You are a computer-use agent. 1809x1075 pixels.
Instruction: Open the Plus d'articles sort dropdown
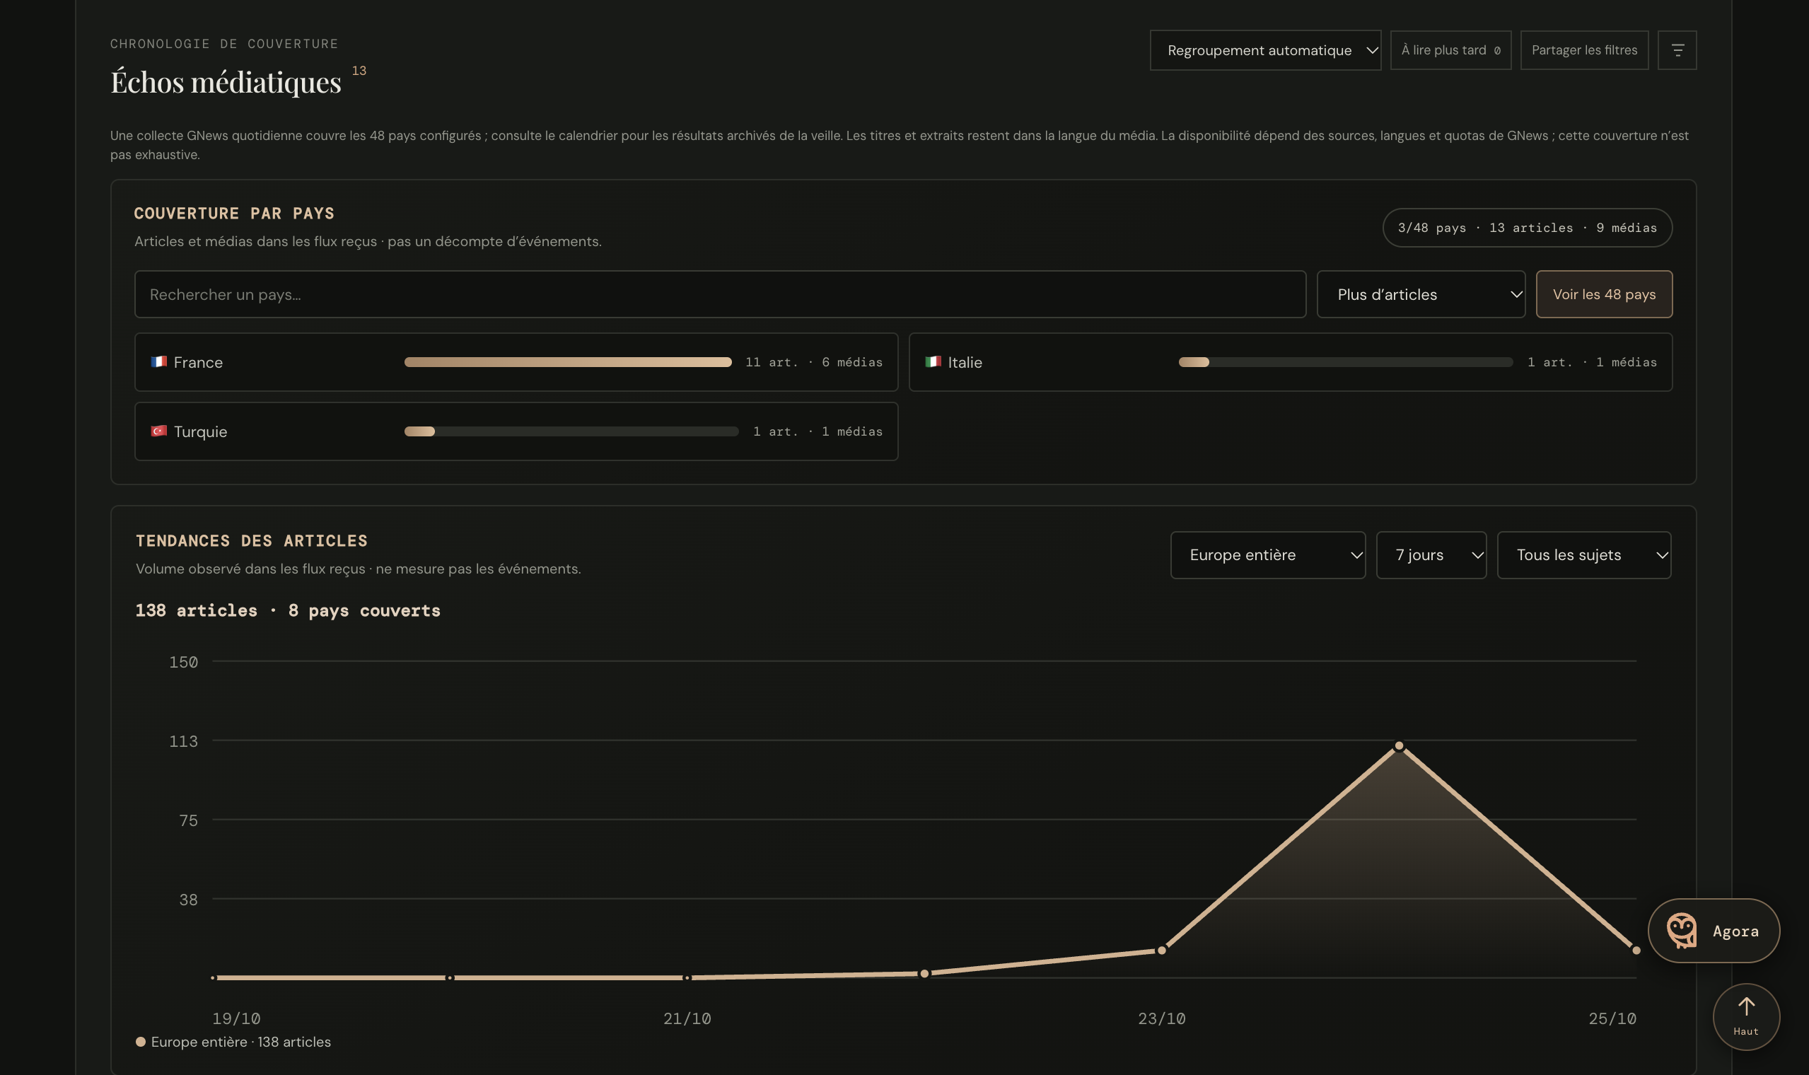pyautogui.click(x=1420, y=294)
